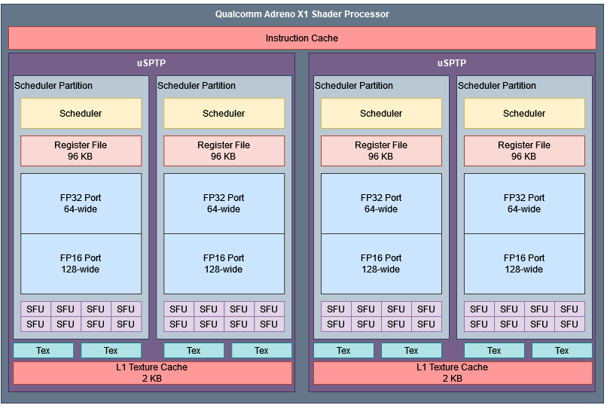The width and height of the screenshot is (607, 408).
Task: Select the Scheduler box in leftmost partition
Action: [x=81, y=114]
